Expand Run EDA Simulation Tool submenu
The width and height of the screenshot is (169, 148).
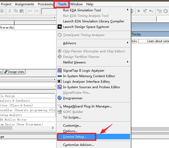(x=94, y=10)
